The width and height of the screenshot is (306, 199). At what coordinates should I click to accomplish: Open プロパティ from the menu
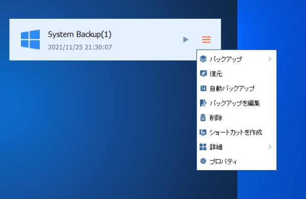coord(237,161)
